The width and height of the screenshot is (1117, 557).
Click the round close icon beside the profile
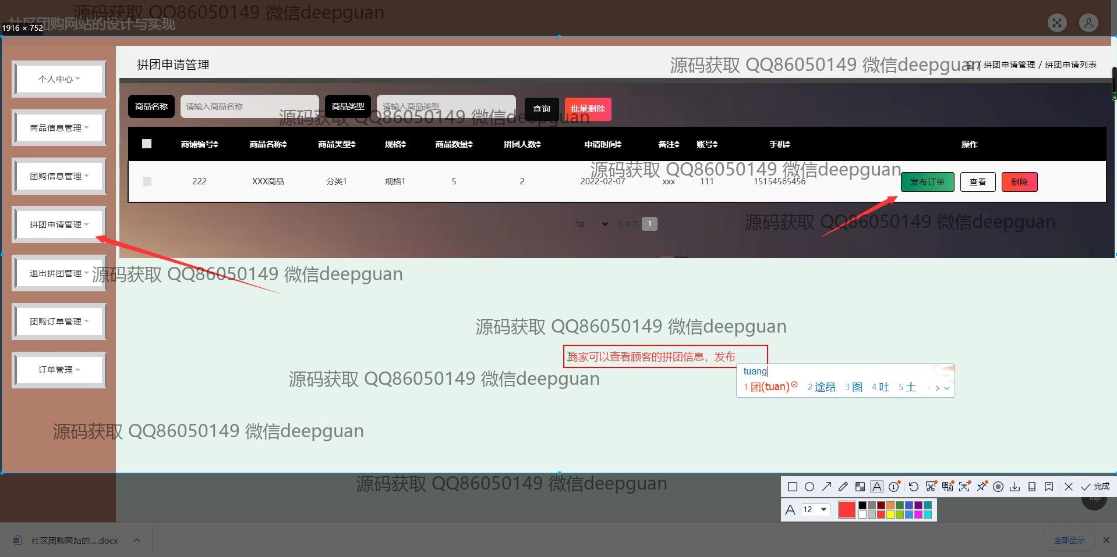point(1057,23)
